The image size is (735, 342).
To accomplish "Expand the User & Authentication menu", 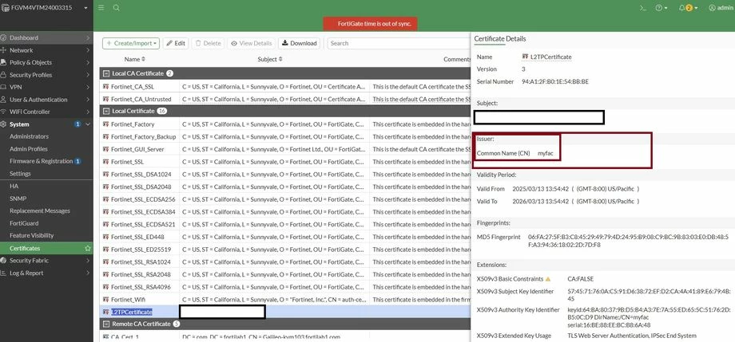I will tap(46, 100).
